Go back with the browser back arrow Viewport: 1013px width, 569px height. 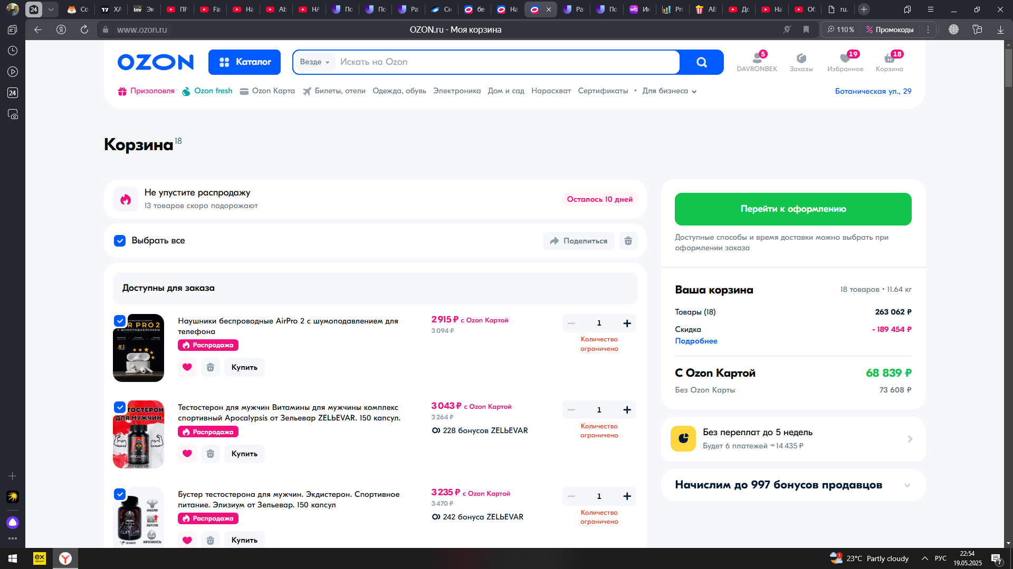point(38,30)
